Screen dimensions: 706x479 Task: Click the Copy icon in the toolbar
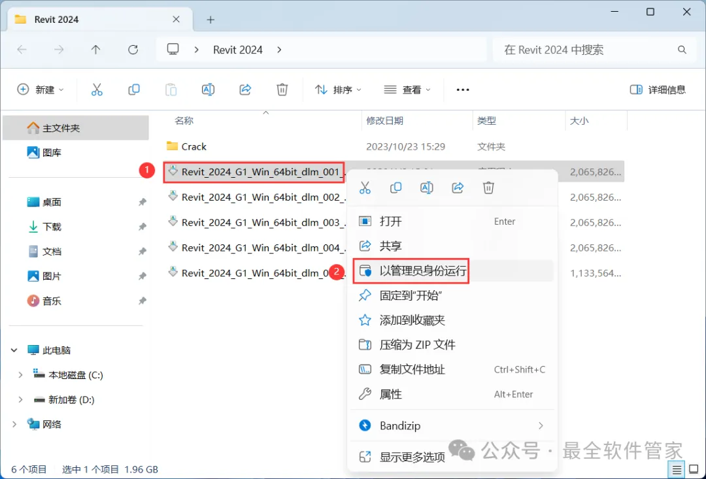click(x=134, y=90)
